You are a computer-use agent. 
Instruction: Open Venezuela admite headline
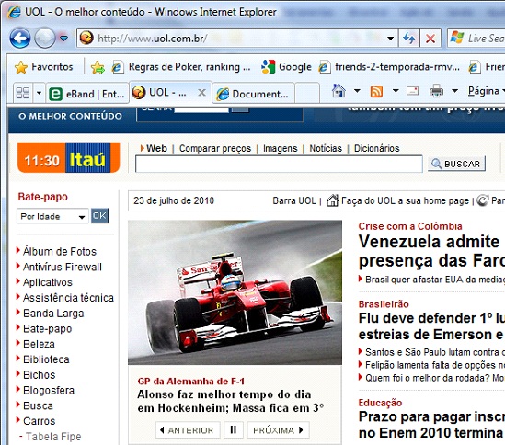point(431,251)
